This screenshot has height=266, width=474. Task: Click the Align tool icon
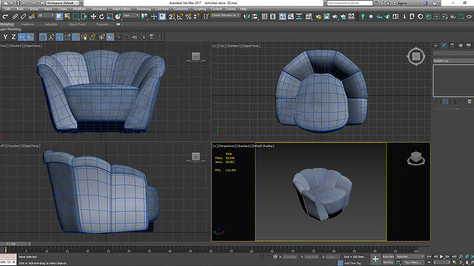point(255,17)
